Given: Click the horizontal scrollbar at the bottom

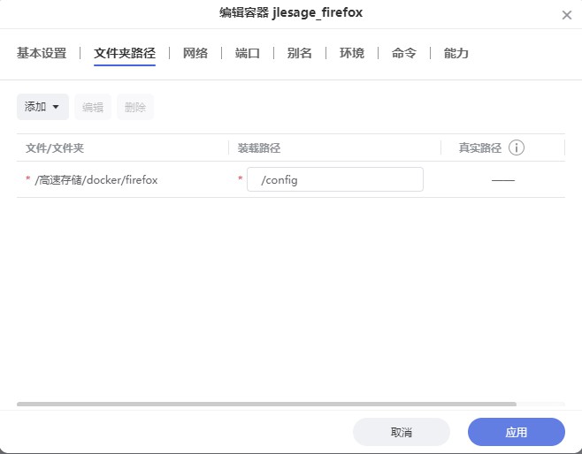Looking at the screenshot, I should [x=266, y=404].
